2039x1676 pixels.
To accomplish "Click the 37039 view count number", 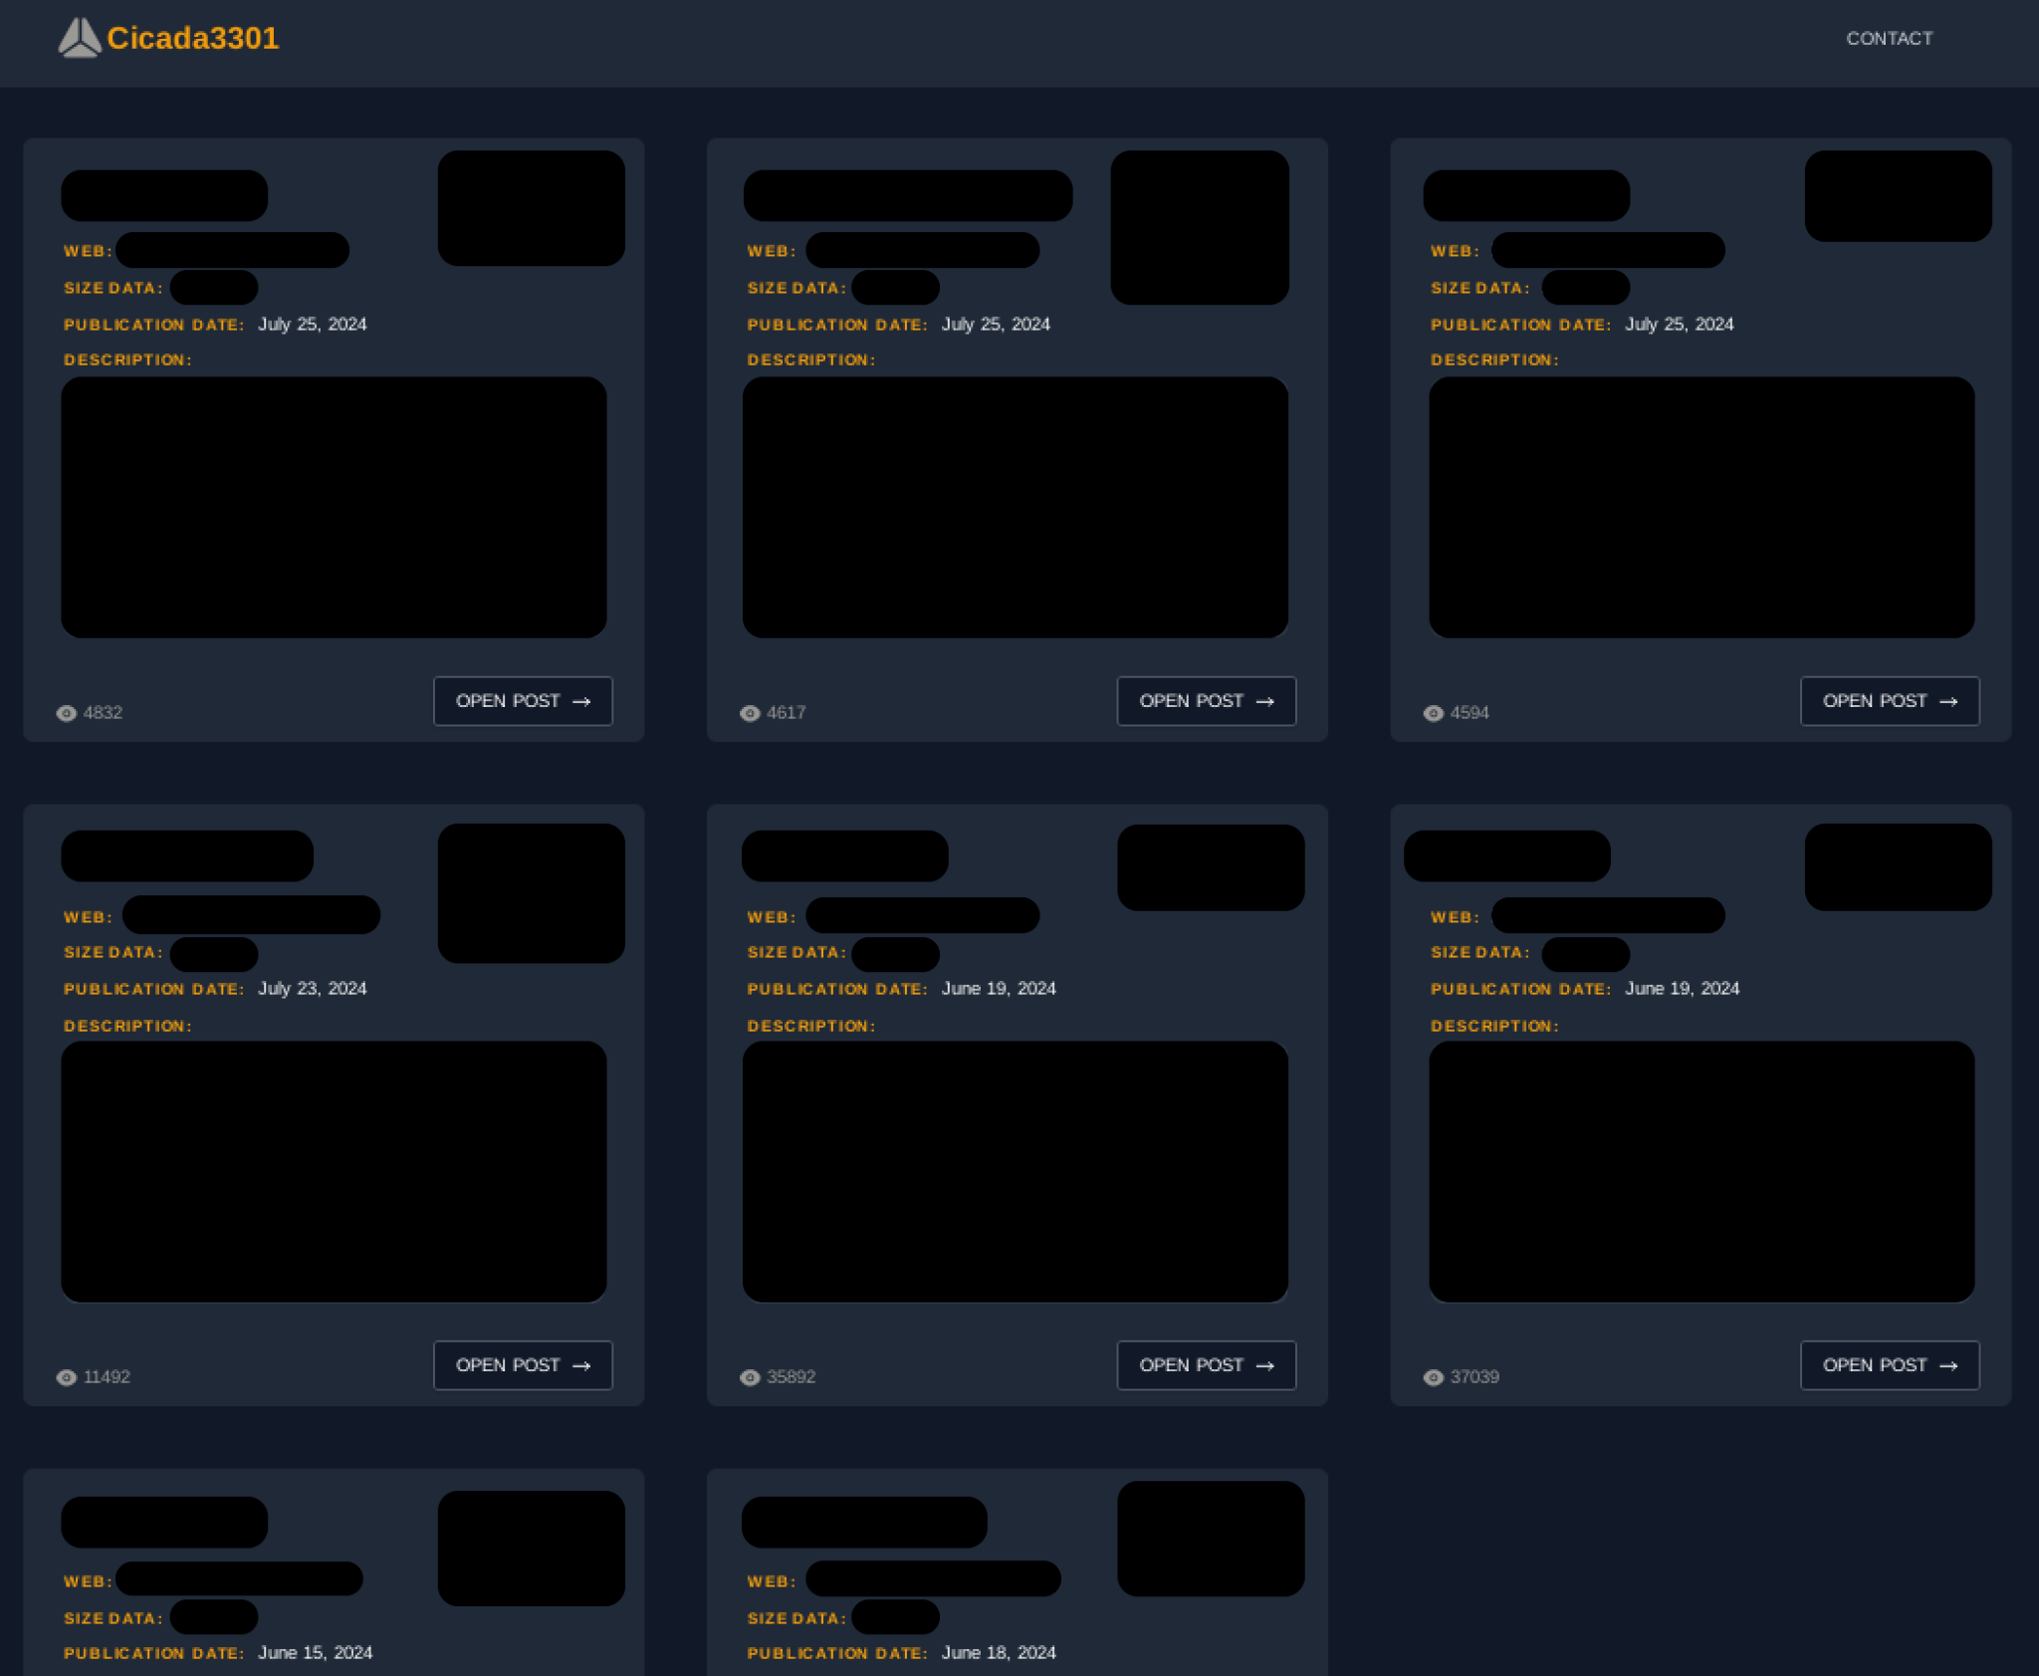I will point(1474,1377).
